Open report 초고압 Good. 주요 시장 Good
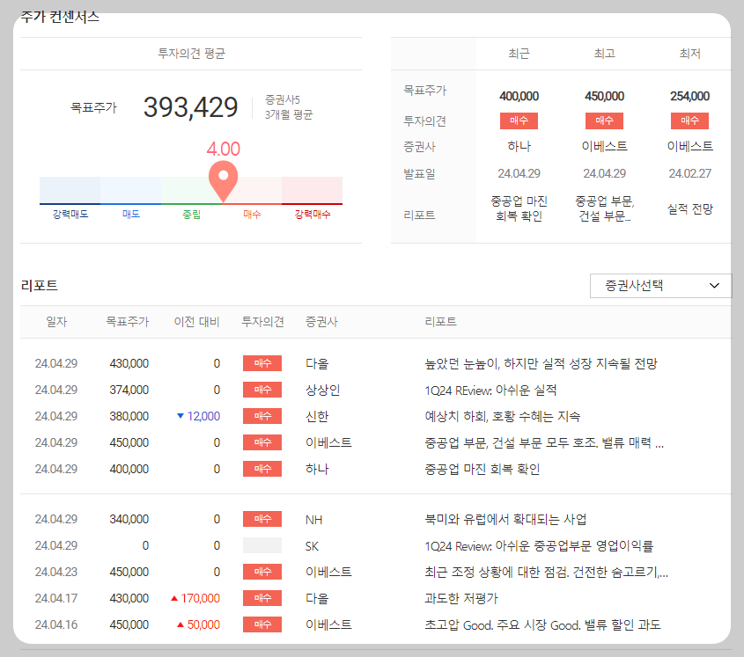The image size is (744, 657). (x=542, y=624)
